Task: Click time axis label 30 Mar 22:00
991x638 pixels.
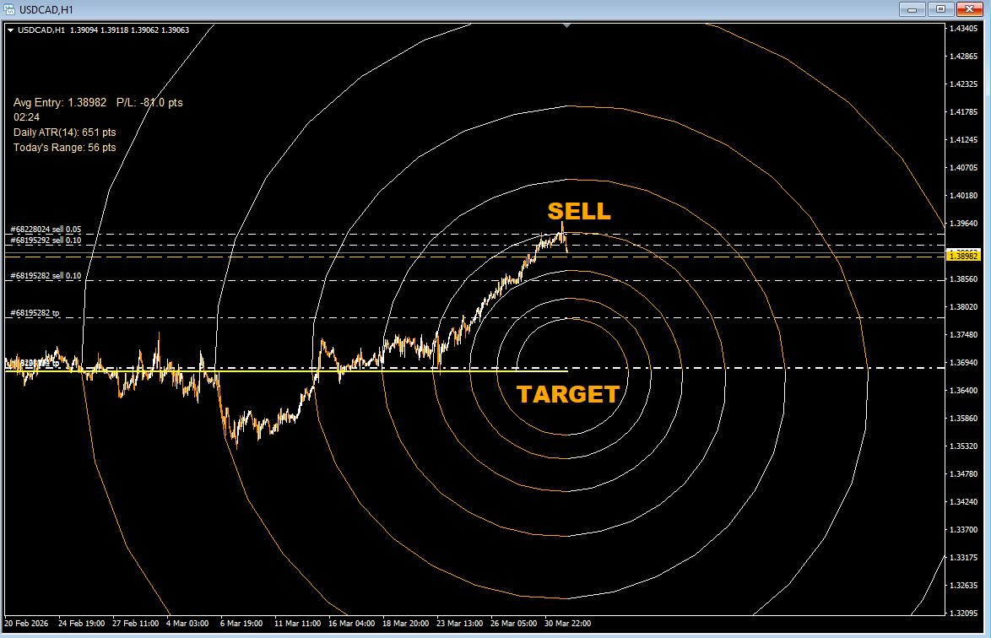Action: 567,624
